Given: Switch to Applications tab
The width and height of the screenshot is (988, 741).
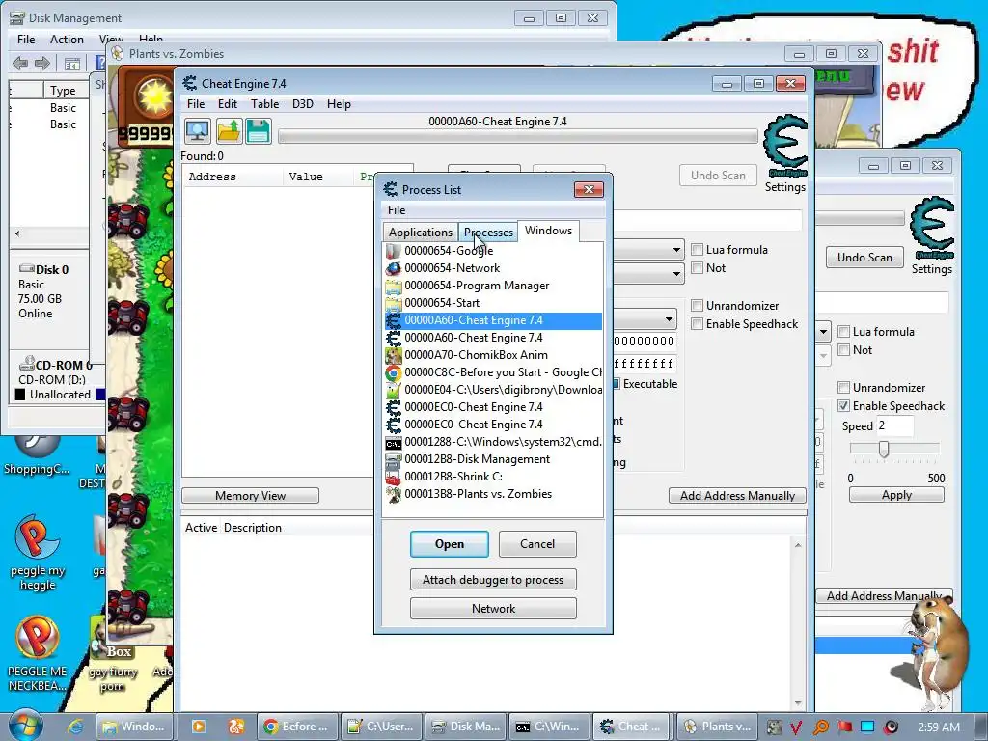Looking at the screenshot, I should 421,232.
